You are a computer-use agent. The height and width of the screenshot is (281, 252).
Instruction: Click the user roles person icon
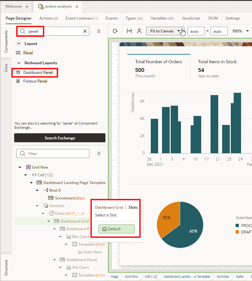click(139, 31)
